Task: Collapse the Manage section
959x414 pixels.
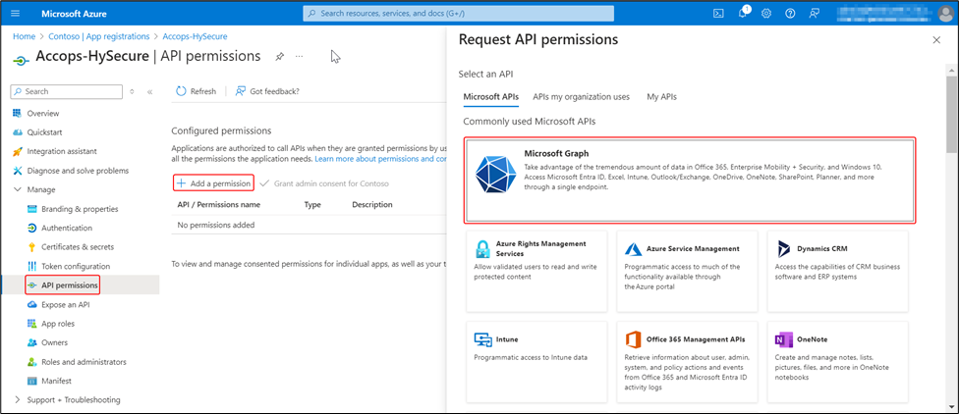Action: [19, 189]
